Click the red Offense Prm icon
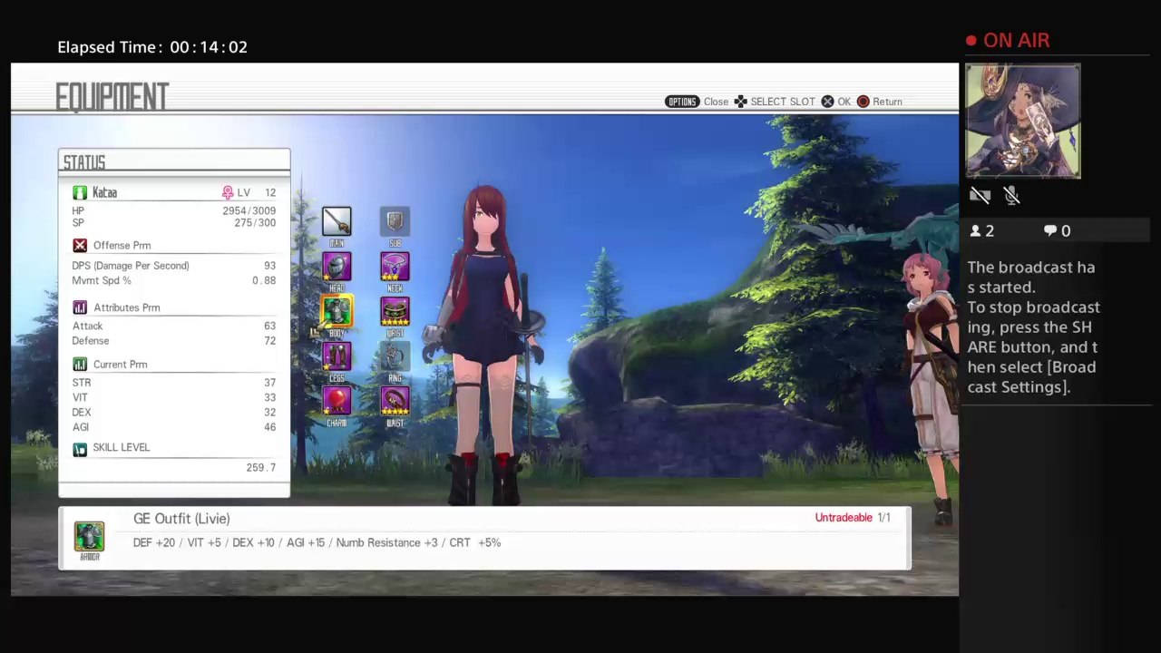1161x653 pixels. (80, 246)
